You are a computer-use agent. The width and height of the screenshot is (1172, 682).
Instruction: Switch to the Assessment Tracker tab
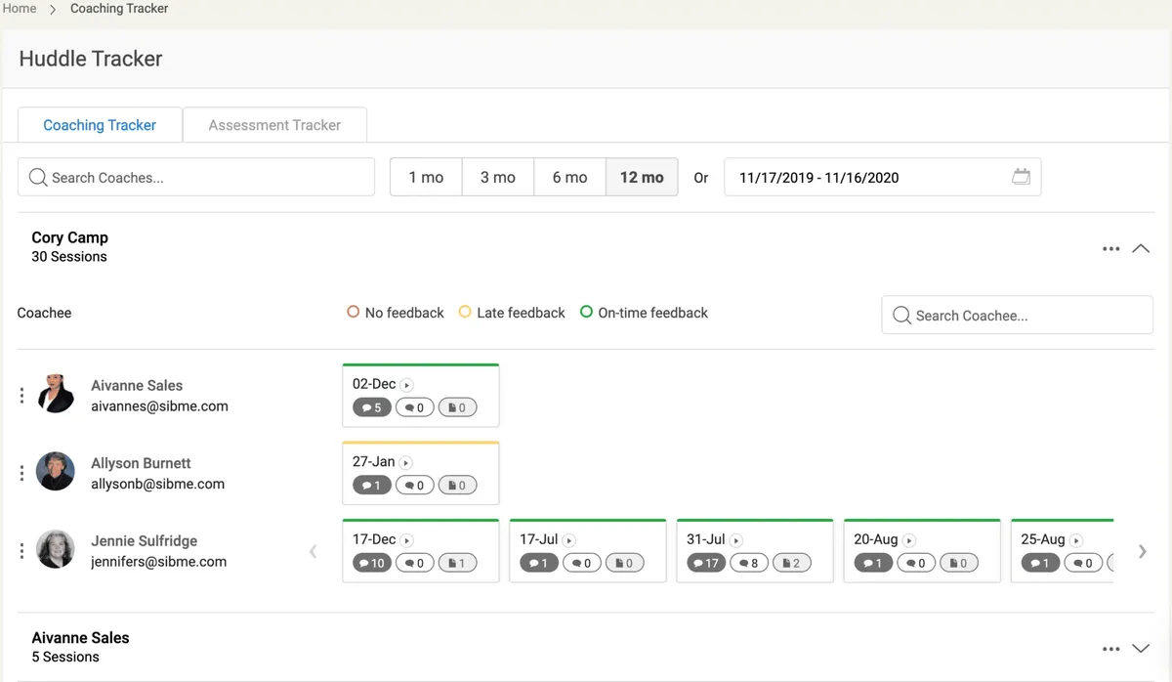(x=274, y=125)
